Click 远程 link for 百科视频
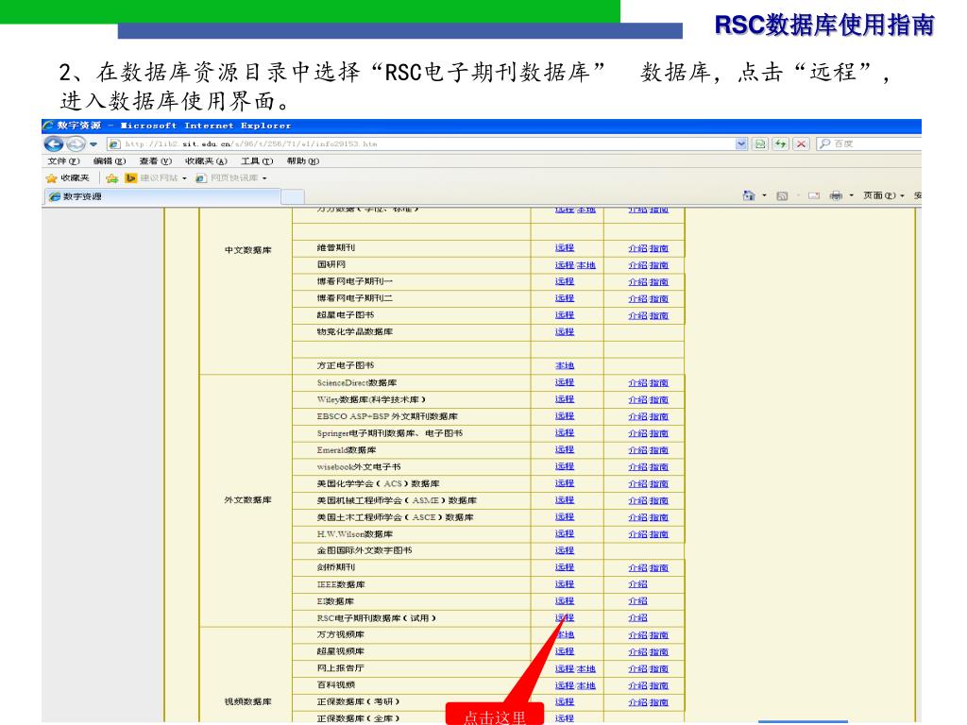 pos(565,685)
